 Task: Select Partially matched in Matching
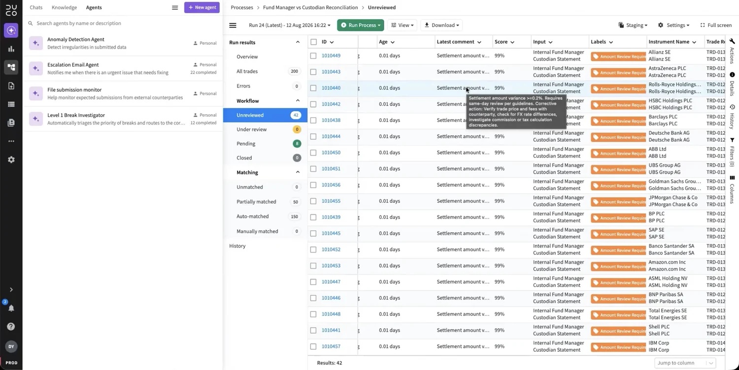(x=265, y=202)
